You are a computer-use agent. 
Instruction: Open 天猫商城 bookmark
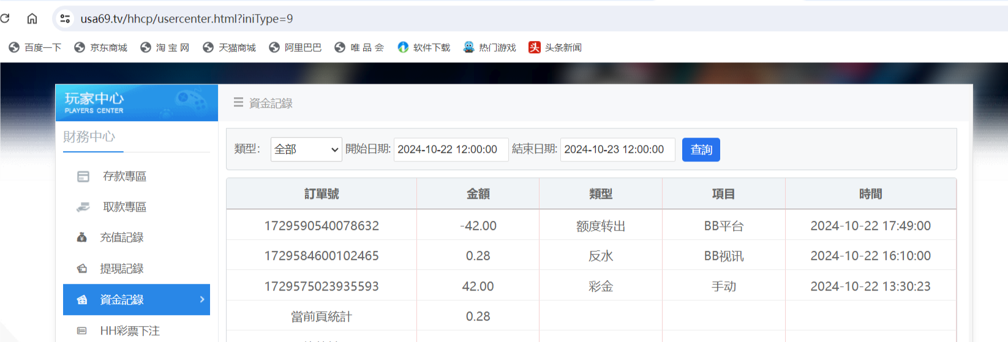point(229,48)
